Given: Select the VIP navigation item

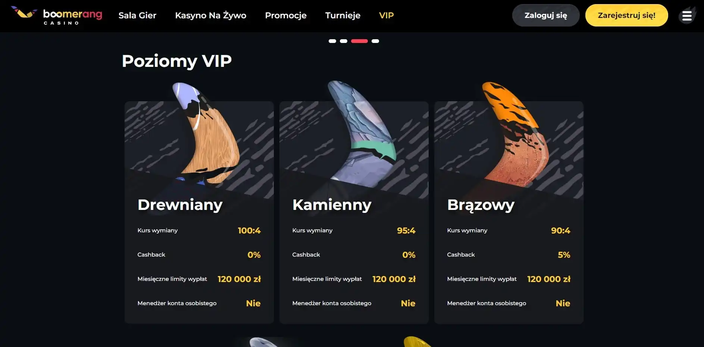Looking at the screenshot, I should tap(386, 15).
